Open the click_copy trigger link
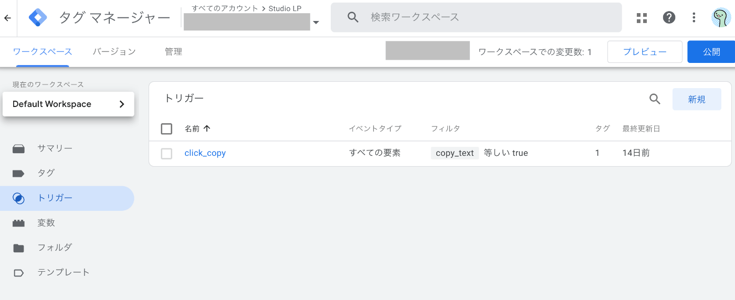Screen dimensions: 735x300 [x=205, y=153]
